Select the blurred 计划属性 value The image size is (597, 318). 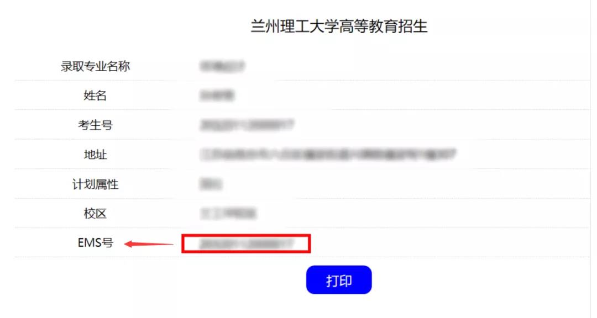(211, 184)
